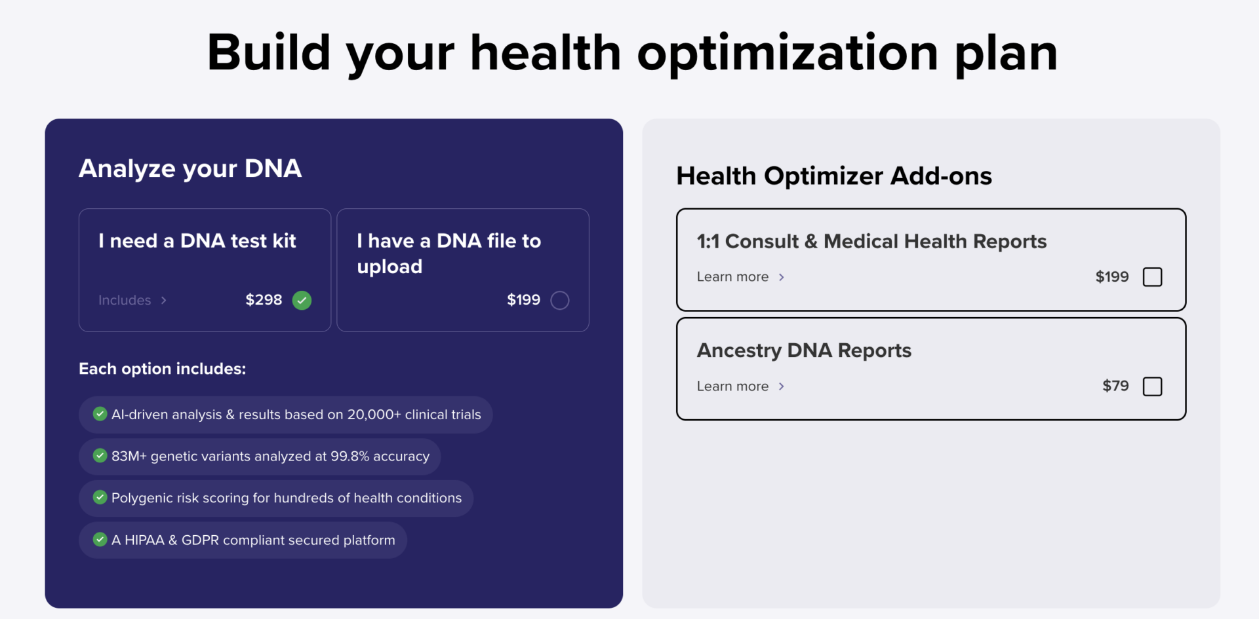Click the checkmark on HIPAA & GDPR pill
Image resolution: width=1259 pixels, height=619 pixels.
pos(100,540)
